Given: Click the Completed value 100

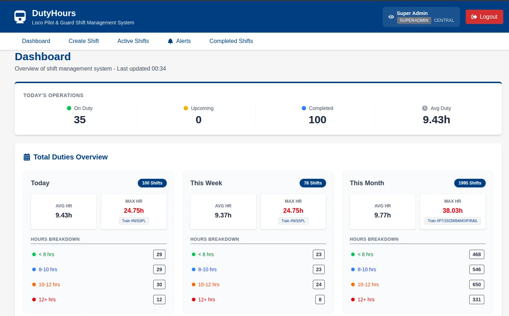Looking at the screenshot, I should [317, 120].
